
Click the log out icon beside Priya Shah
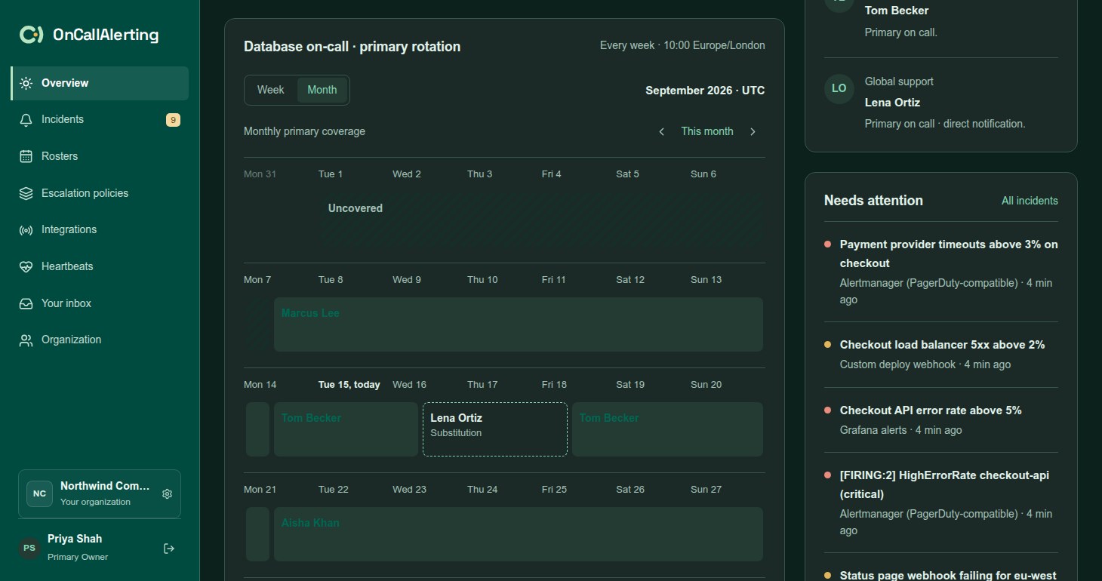coord(169,549)
